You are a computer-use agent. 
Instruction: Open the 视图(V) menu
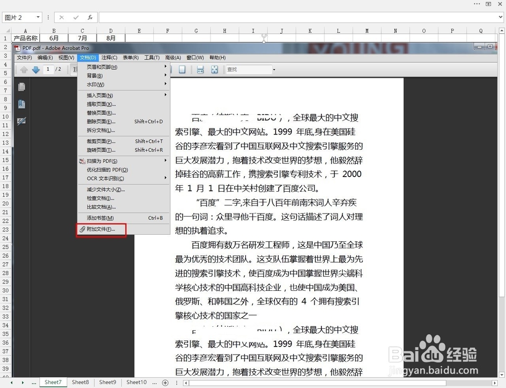pos(66,58)
